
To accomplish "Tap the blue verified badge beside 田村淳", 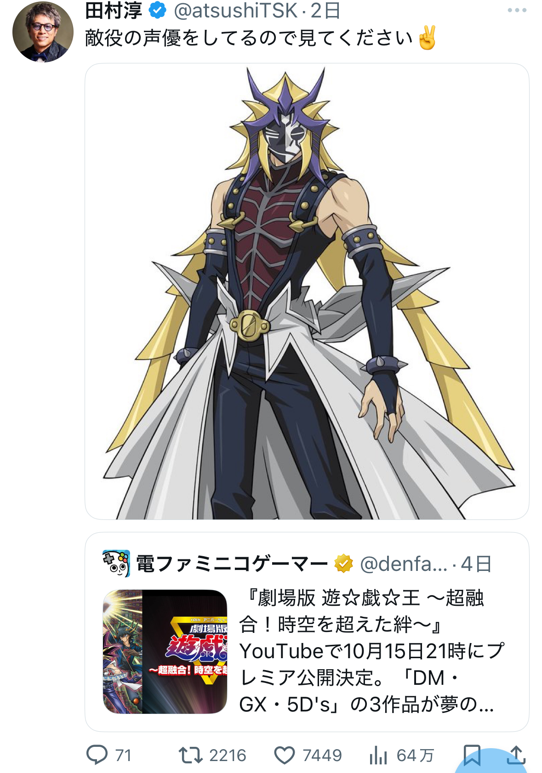I will [158, 10].
